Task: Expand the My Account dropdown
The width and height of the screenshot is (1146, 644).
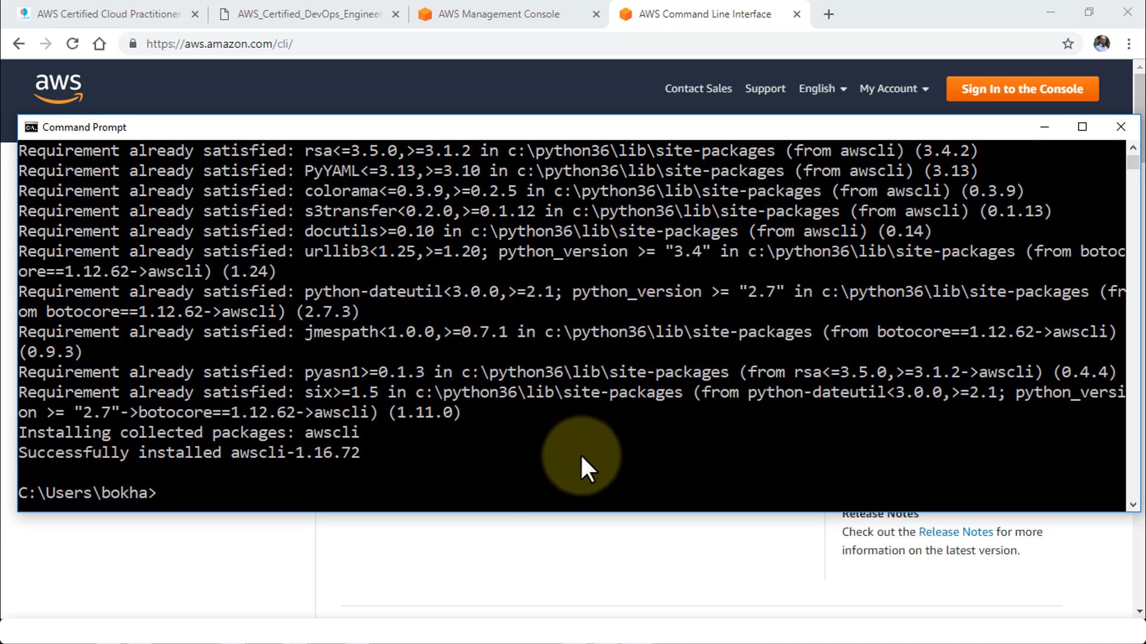Action: (x=894, y=89)
